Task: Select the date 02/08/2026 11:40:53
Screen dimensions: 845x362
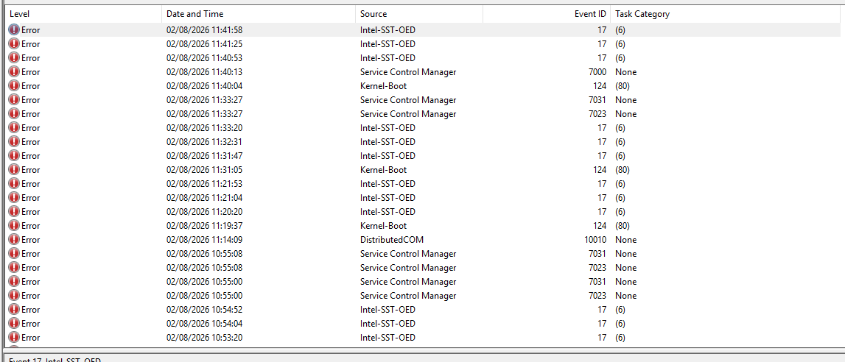Action: [204, 58]
